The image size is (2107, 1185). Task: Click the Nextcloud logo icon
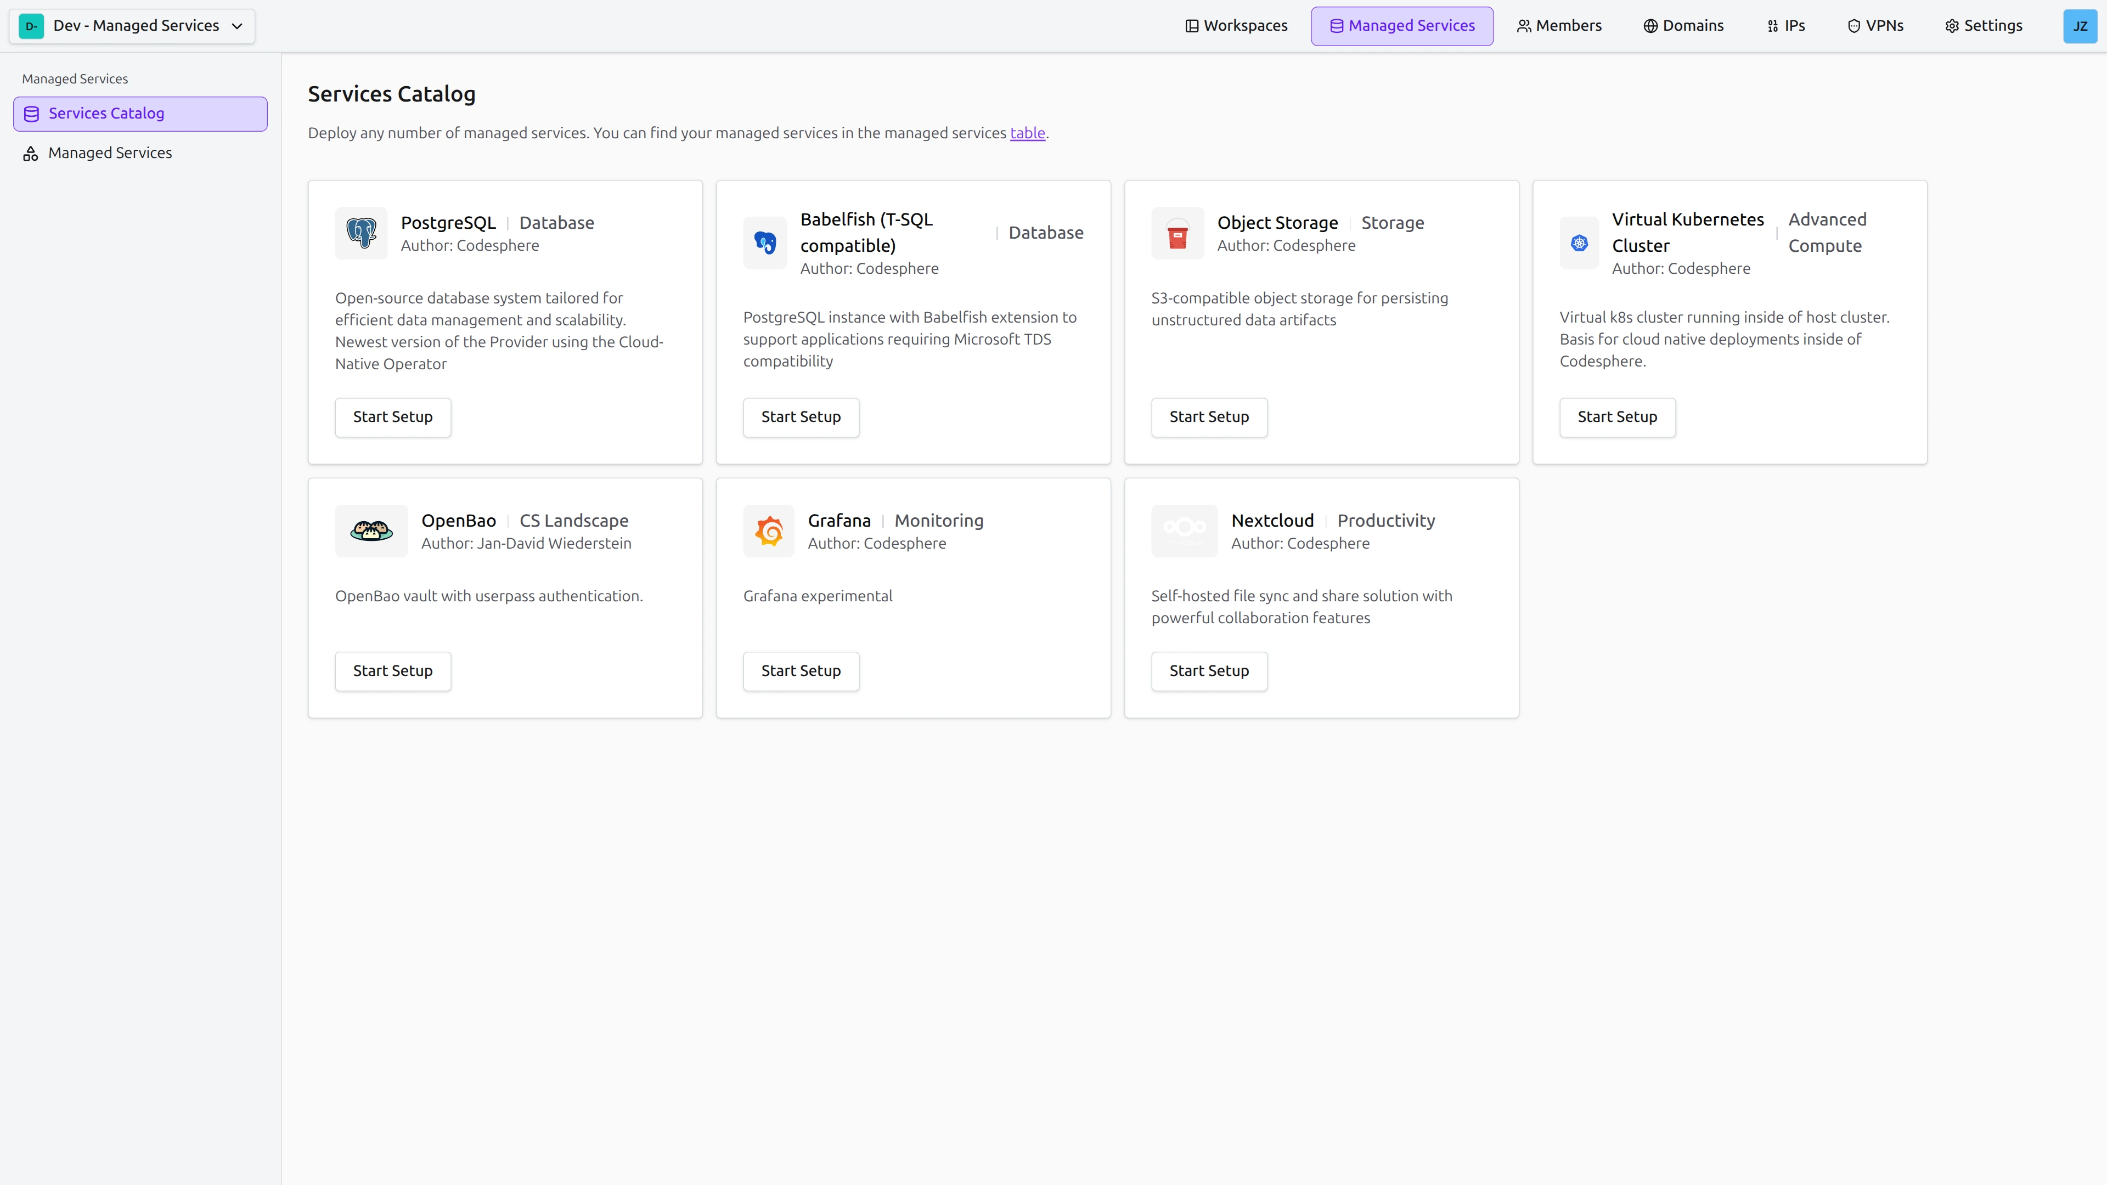[1185, 530]
